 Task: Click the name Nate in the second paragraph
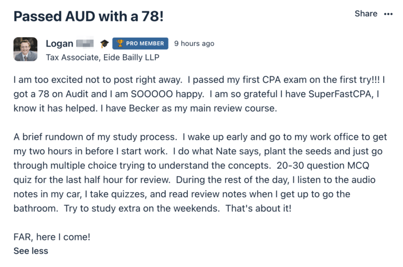[x=226, y=151]
